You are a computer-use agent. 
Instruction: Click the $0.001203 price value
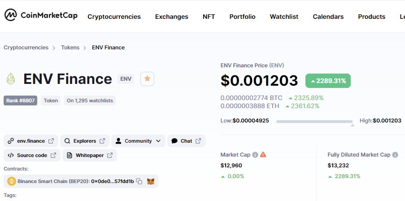coord(259,80)
